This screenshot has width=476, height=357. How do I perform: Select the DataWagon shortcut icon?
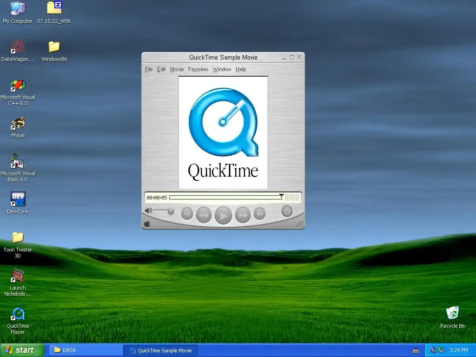pyautogui.click(x=18, y=51)
